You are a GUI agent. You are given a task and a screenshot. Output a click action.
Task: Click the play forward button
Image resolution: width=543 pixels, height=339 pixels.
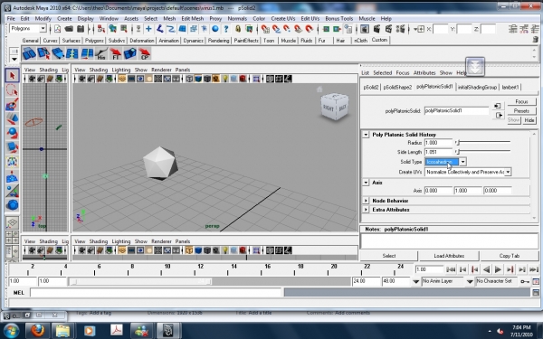coord(498,269)
